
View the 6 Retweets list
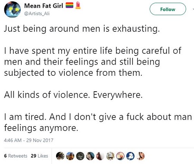[x=16, y=156]
